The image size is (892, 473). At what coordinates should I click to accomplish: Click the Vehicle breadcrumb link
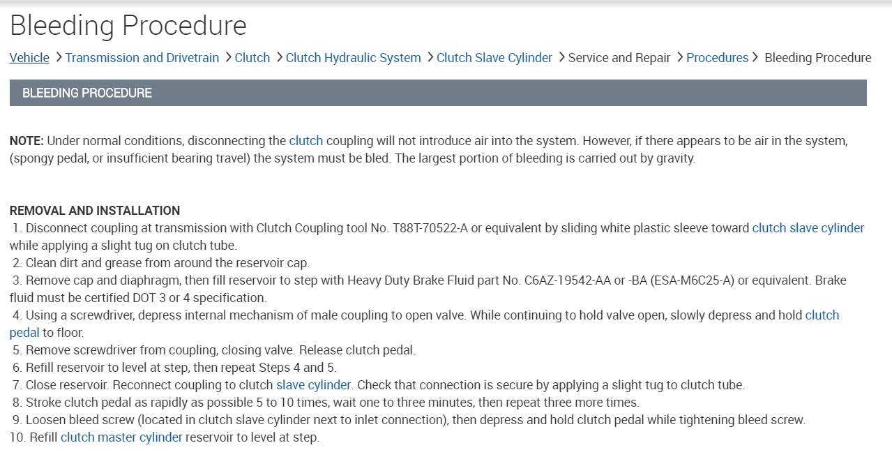coord(29,58)
